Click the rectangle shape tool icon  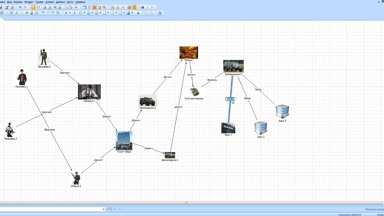pyautogui.click(x=104, y=13)
